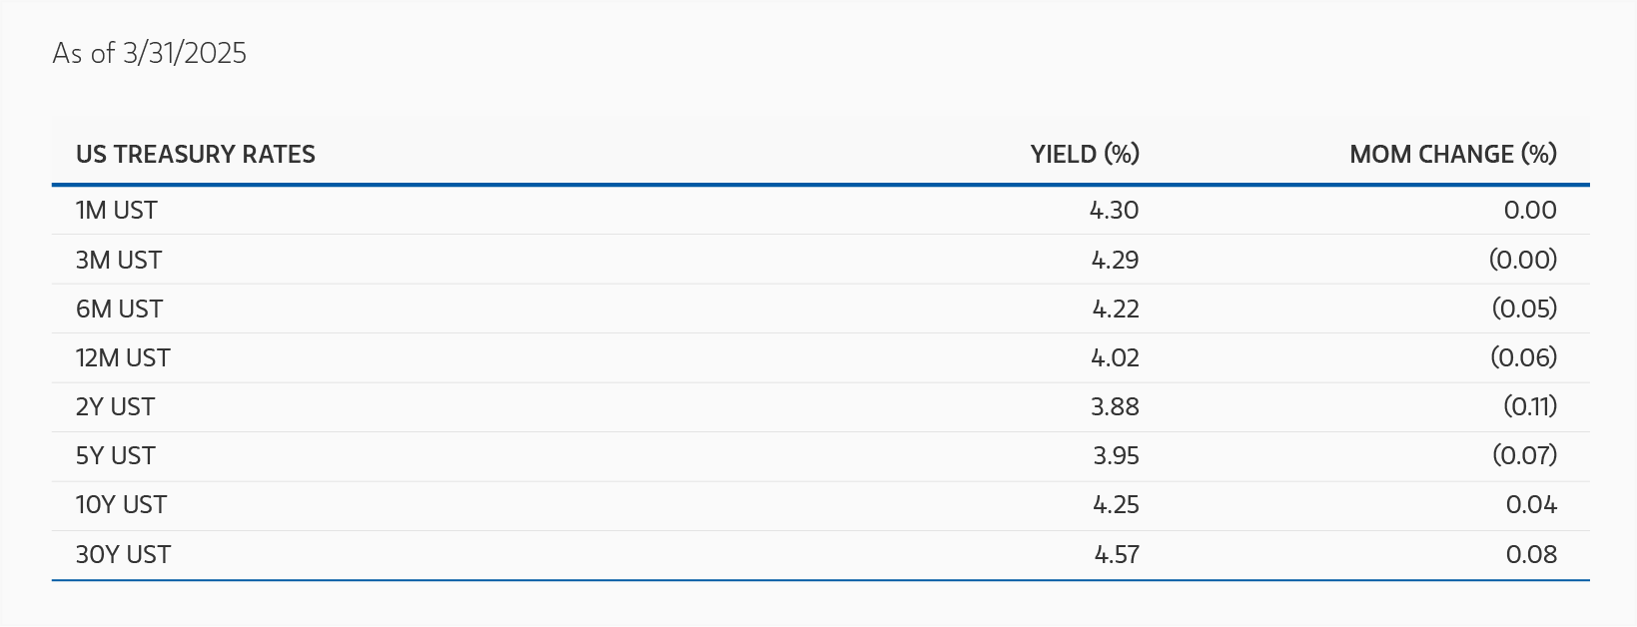Select the 6M UST row label
The width and height of the screenshot is (1637, 627).
click(119, 310)
